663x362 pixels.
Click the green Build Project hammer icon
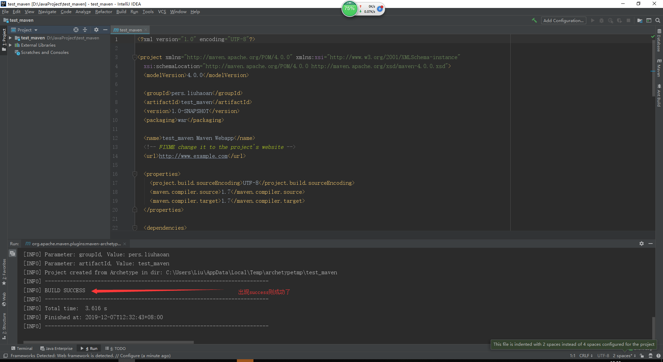(x=534, y=20)
